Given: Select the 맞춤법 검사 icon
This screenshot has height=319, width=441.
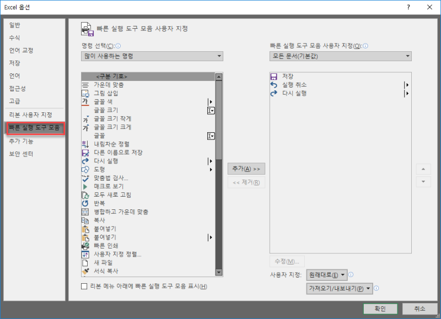Looking at the screenshot, I should 85,178.
